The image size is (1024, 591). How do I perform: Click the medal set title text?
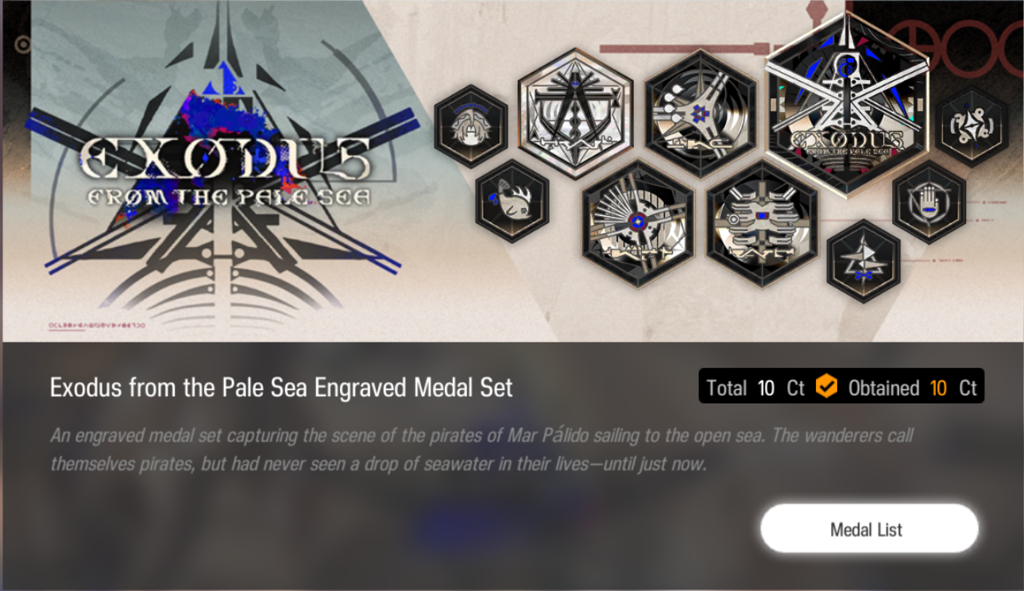point(281,388)
